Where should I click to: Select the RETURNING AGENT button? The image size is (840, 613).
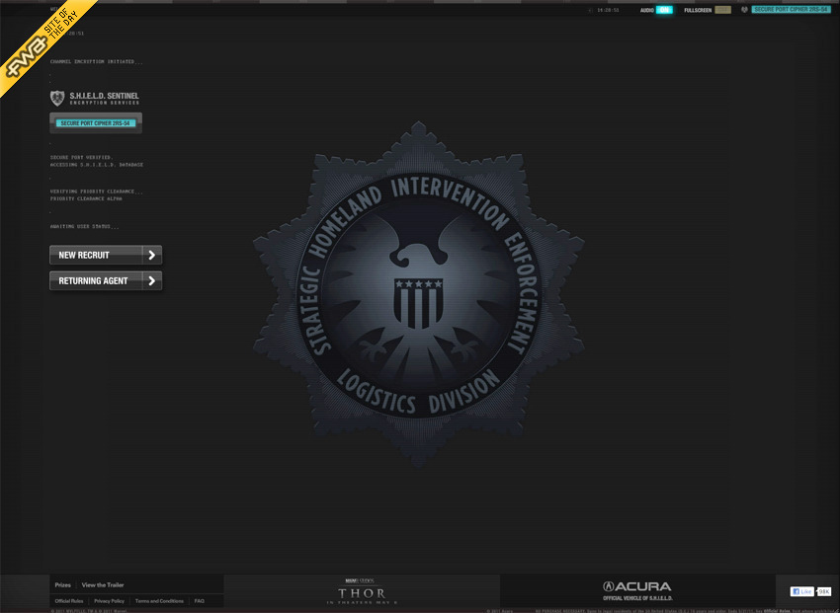coord(106,280)
